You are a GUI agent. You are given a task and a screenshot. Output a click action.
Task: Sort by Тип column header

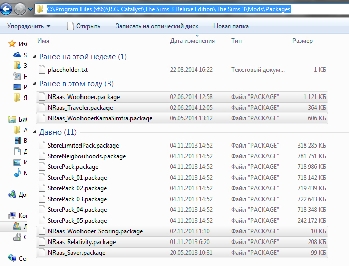tap(236, 41)
